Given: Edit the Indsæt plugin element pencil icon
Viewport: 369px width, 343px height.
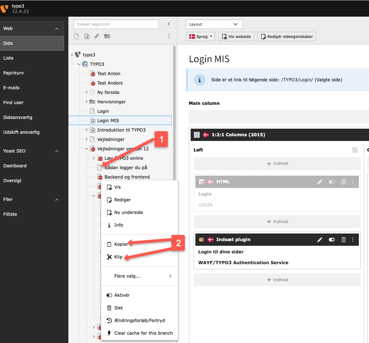Looking at the screenshot, I should (x=319, y=240).
